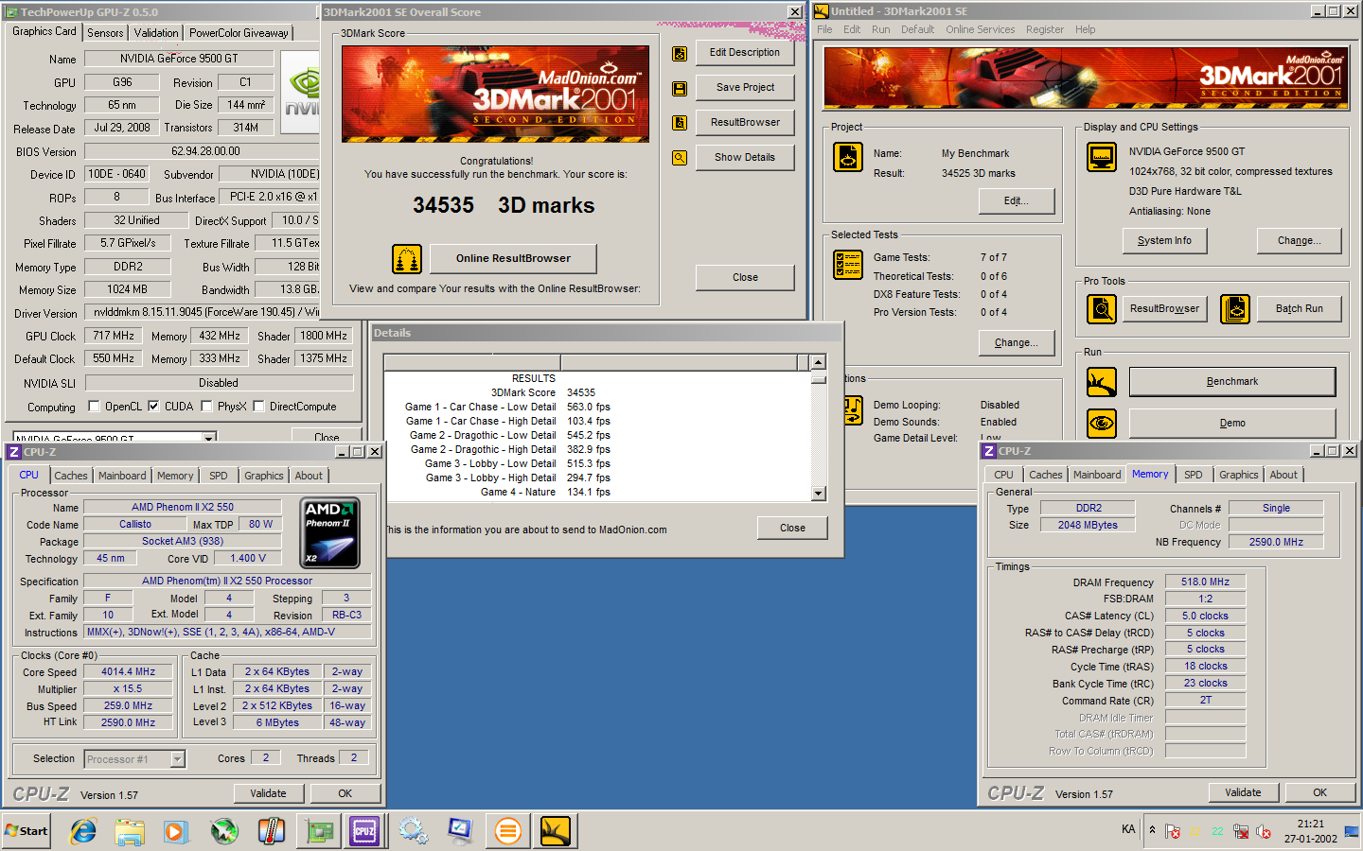The height and width of the screenshot is (851, 1363).
Task: Open Graphics tab in left CPU-Z window
Action: click(x=264, y=476)
